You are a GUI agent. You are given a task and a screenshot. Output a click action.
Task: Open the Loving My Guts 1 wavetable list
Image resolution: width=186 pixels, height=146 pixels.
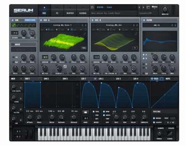62,25
